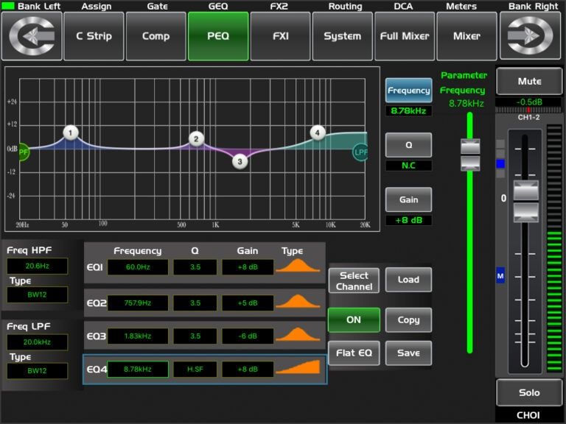Click the EQ4 gain +8 dB field
Screen dimensions: 566x424
[248, 370]
